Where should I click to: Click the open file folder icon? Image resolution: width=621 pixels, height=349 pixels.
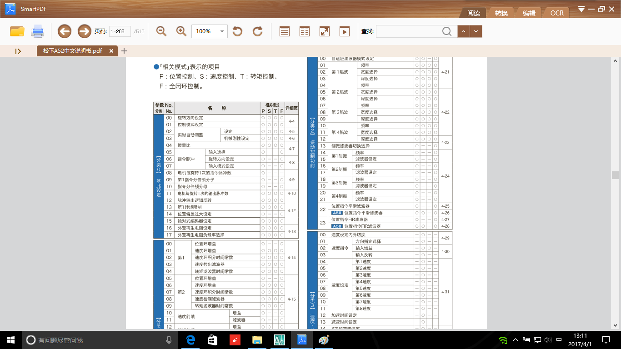click(17, 31)
